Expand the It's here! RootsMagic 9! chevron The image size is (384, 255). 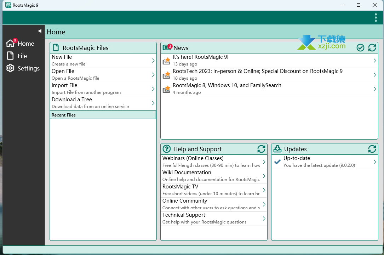(375, 61)
